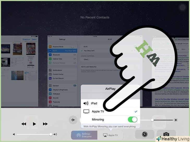Open Notifications in Settings sidebar
190x142 pixels.
click(x=62, y=70)
